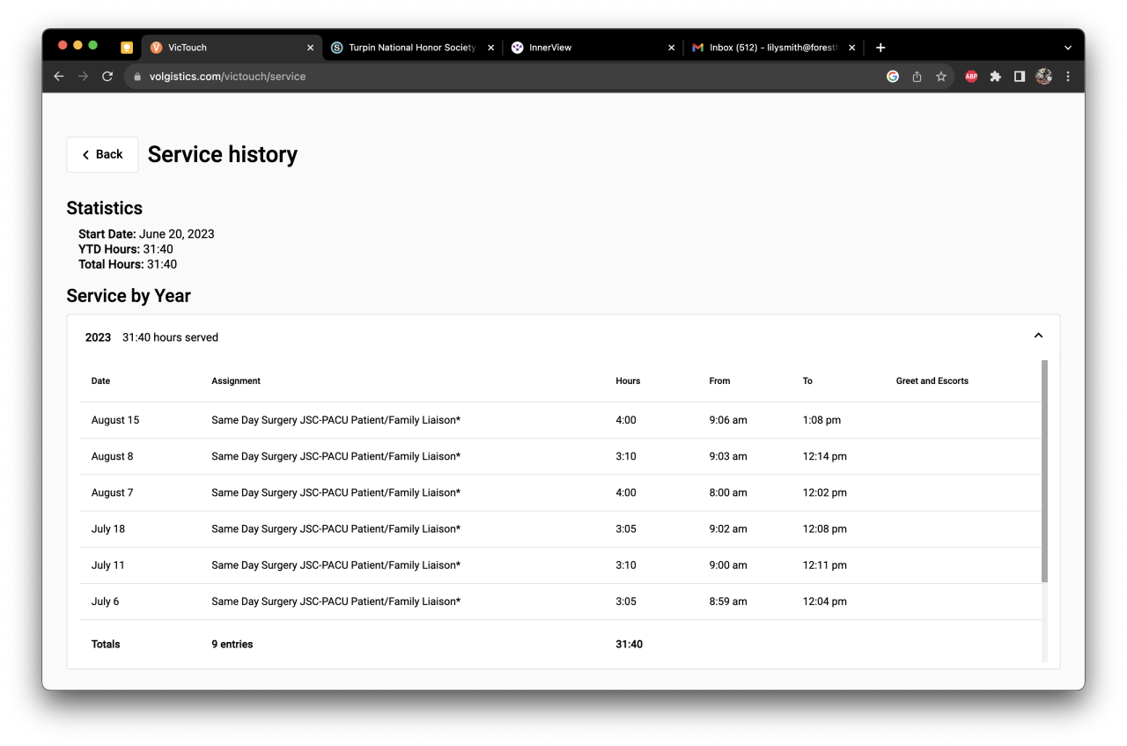Open the AdBlock Plus extension

click(971, 77)
